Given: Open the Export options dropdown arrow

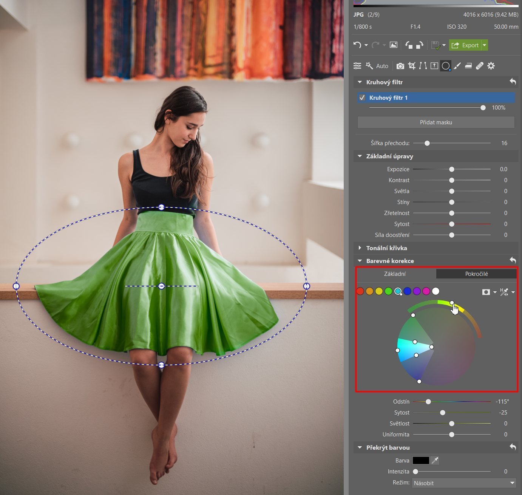Looking at the screenshot, I should (485, 45).
